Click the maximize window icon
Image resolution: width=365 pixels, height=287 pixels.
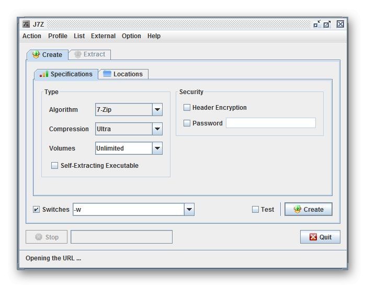tap(327, 24)
